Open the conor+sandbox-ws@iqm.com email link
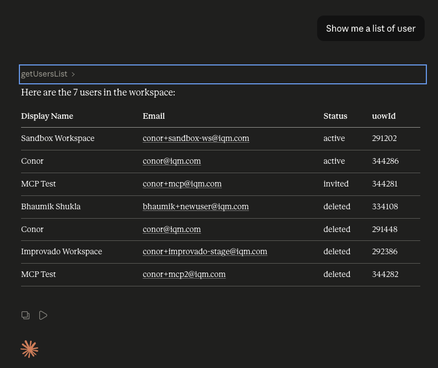The width and height of the screenshot is (438, 368). [x=196, y=138]
